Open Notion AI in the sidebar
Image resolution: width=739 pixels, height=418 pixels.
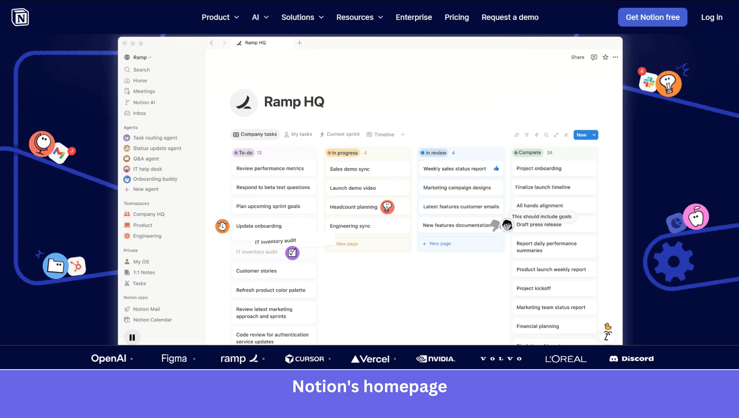(x=144, y=102)
